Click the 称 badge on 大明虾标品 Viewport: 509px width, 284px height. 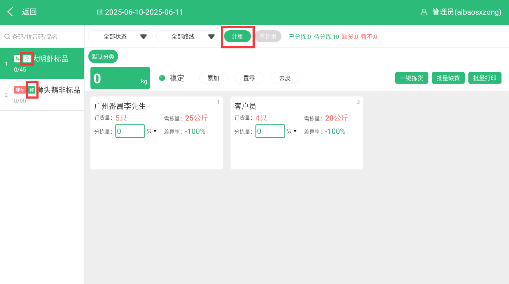click(27, 59)
